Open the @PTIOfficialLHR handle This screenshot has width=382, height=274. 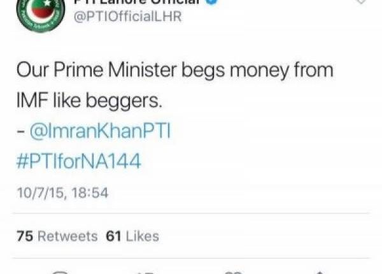point(128,17)
